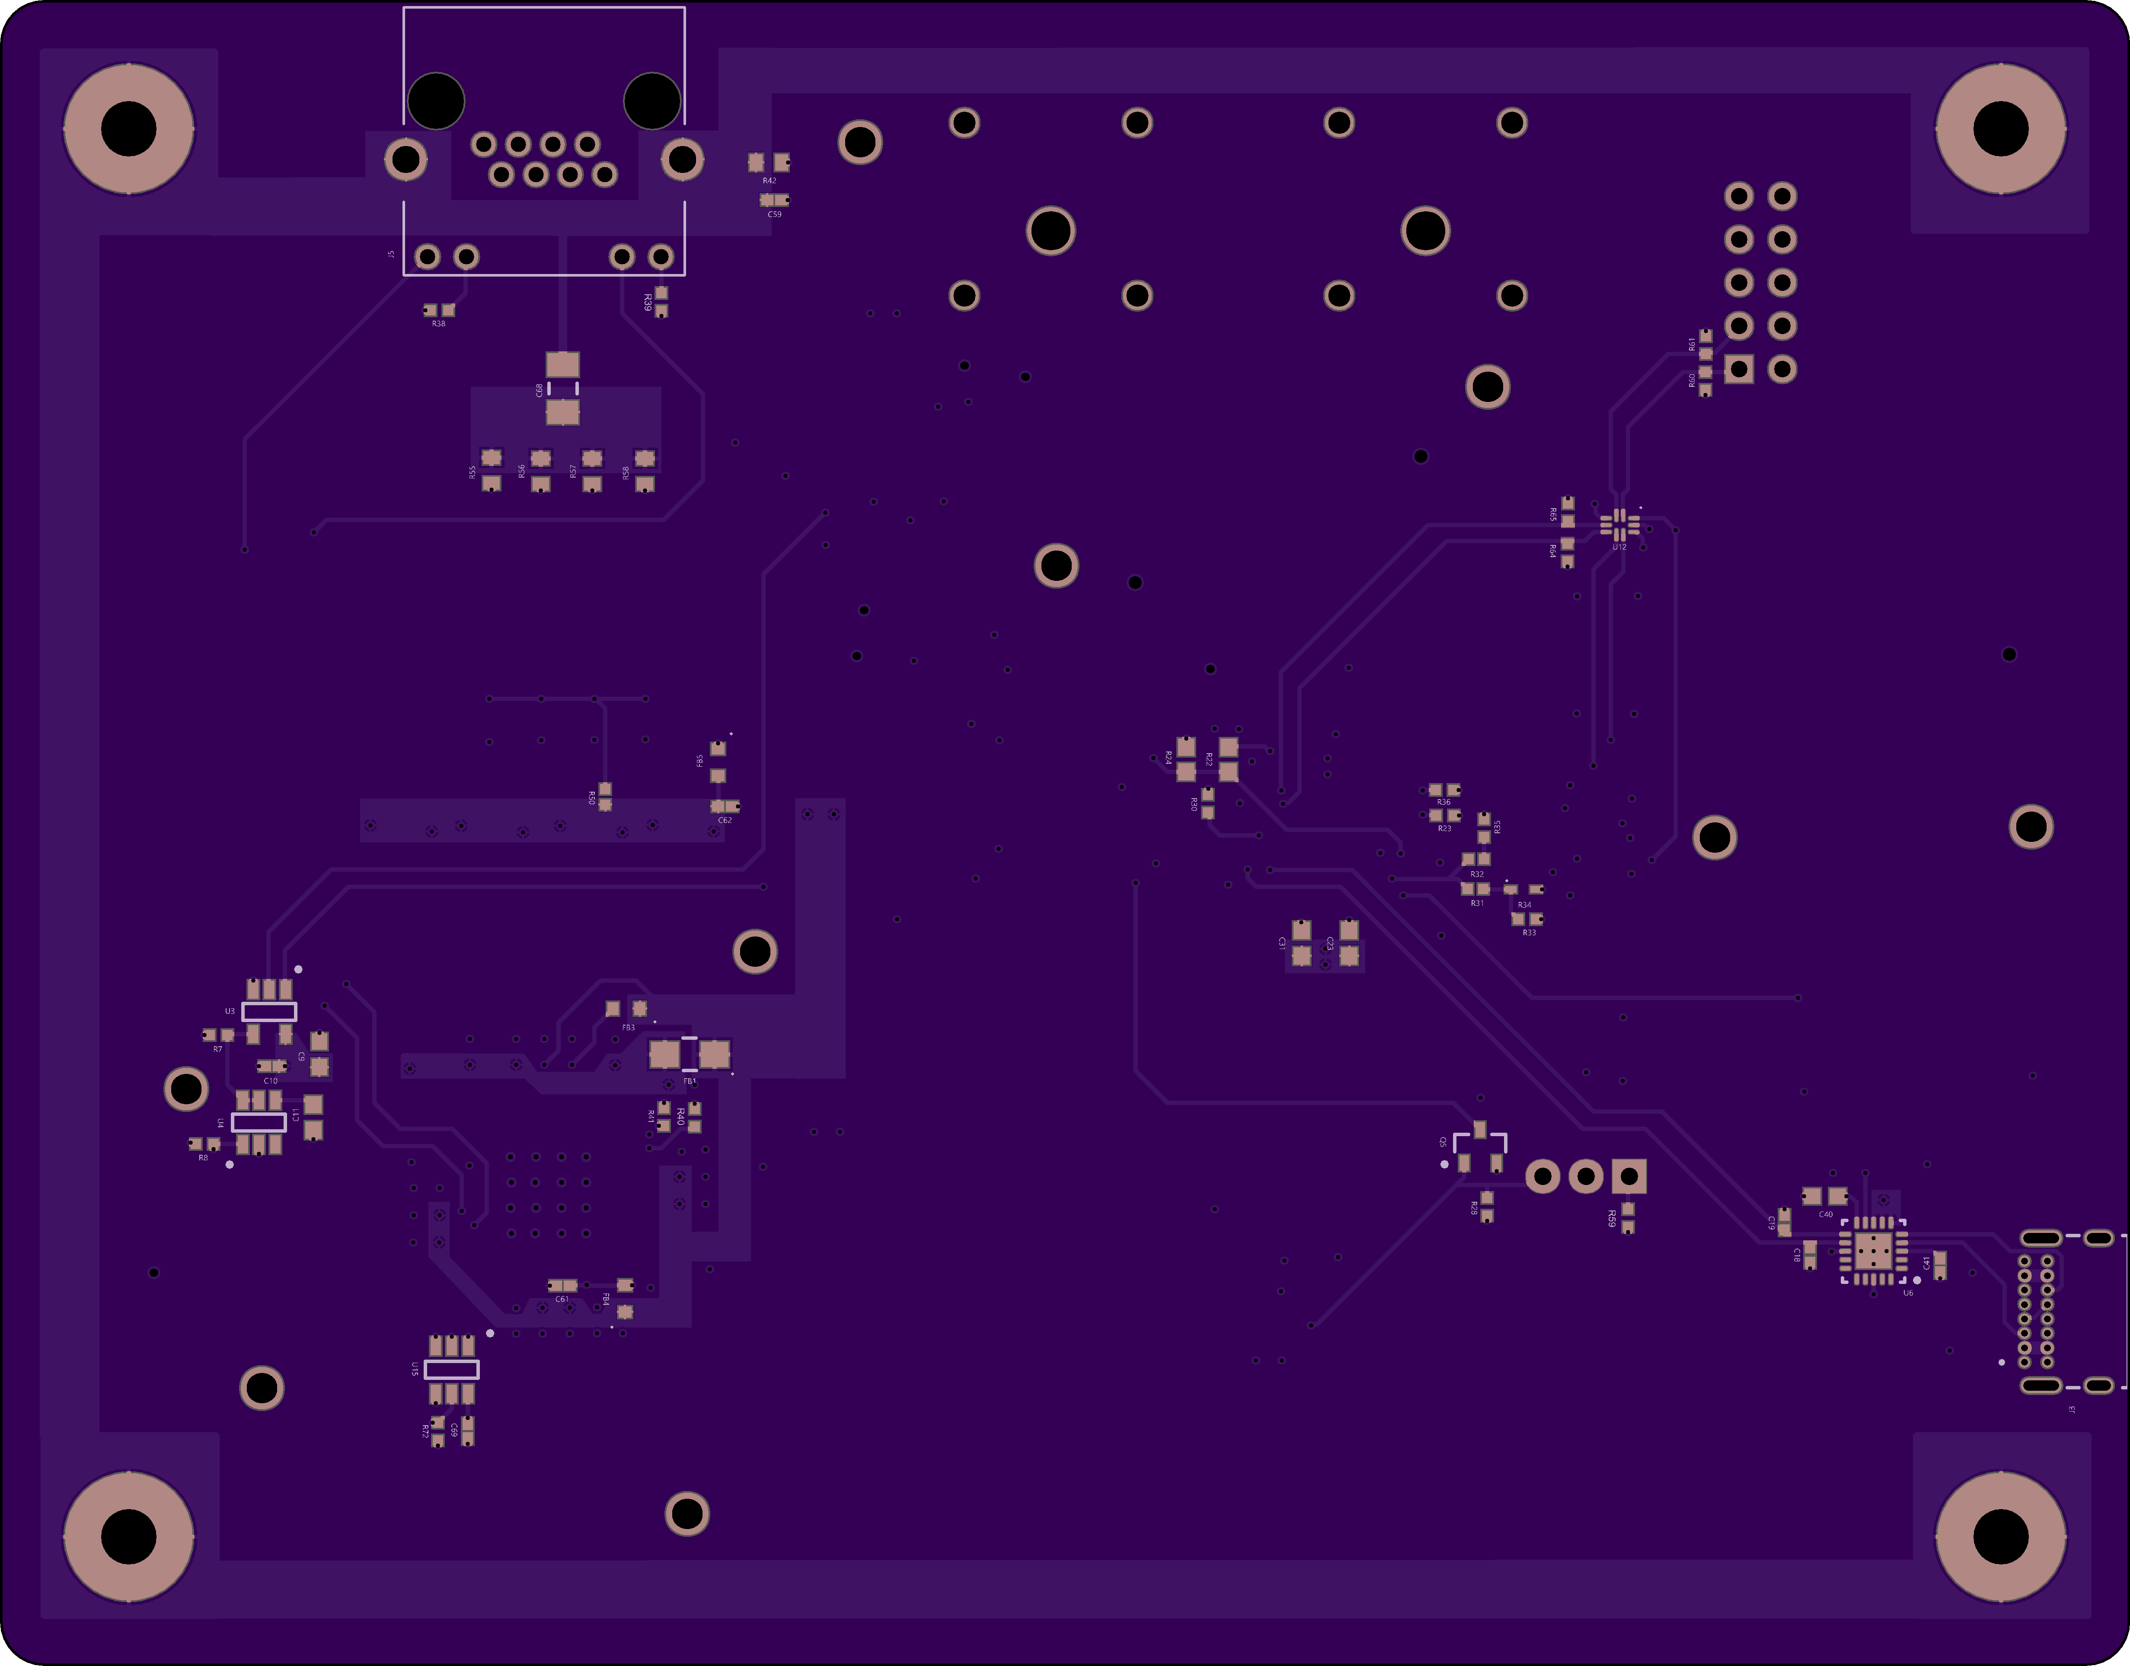Select the R72 resistor label

(425, 1431)
